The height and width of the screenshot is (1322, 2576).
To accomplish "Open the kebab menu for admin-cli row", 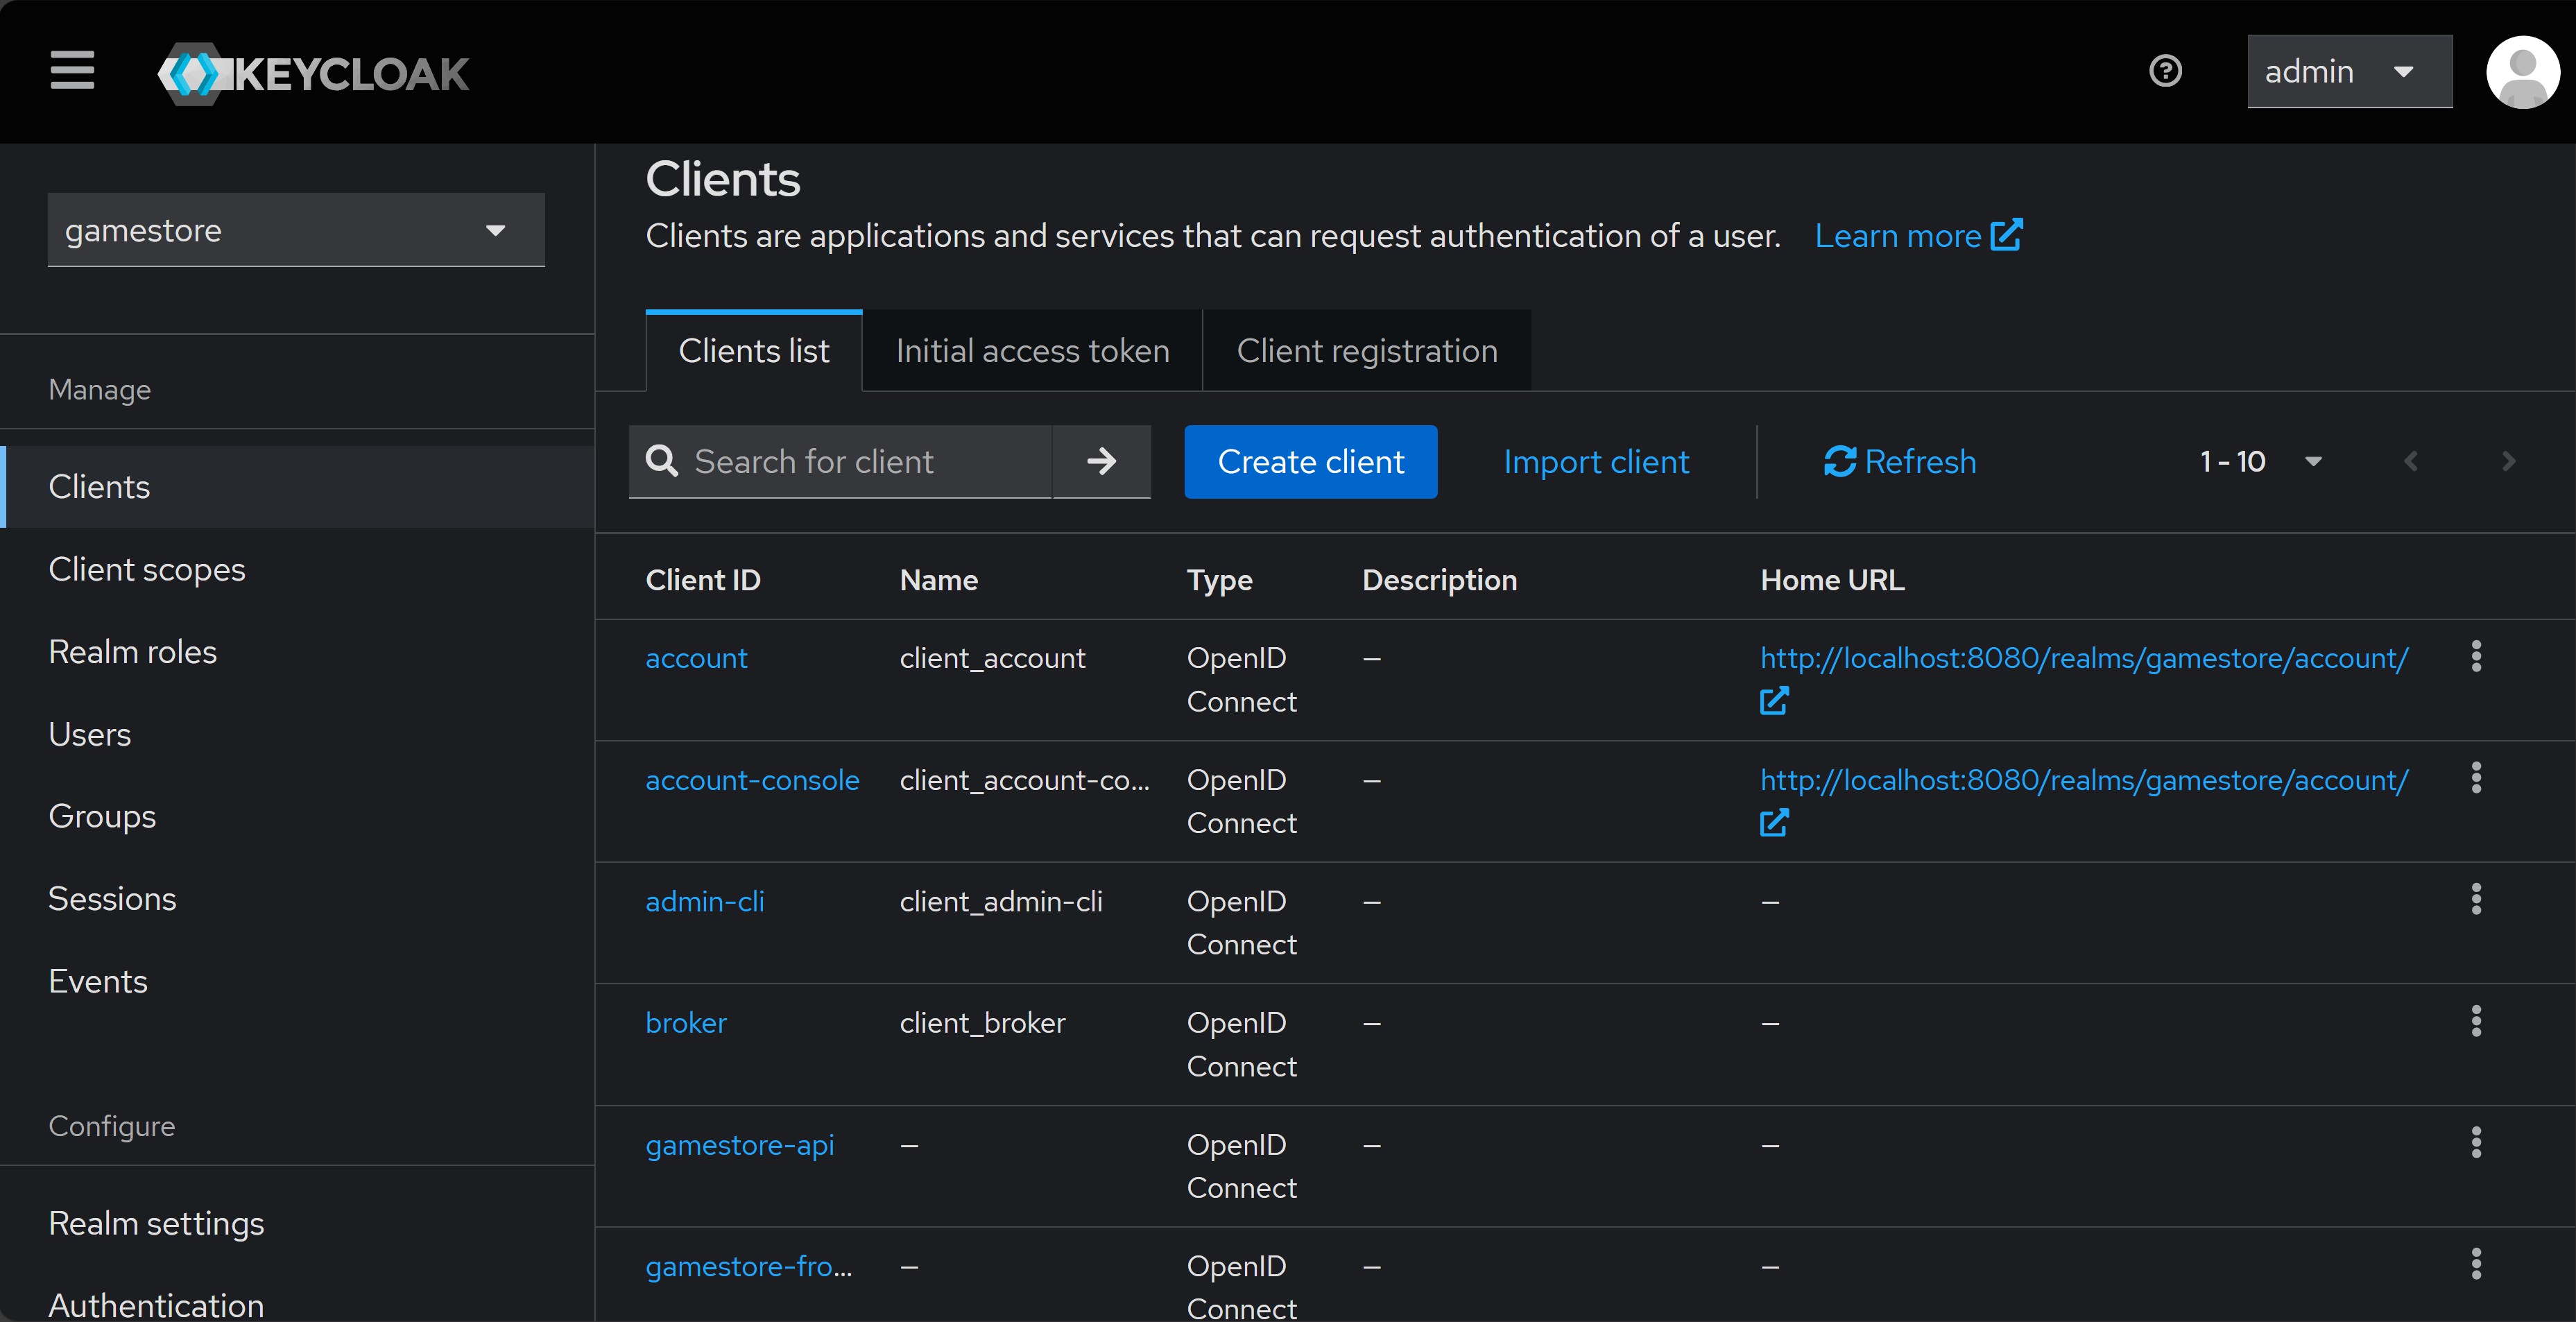I will click(2476, 899).
